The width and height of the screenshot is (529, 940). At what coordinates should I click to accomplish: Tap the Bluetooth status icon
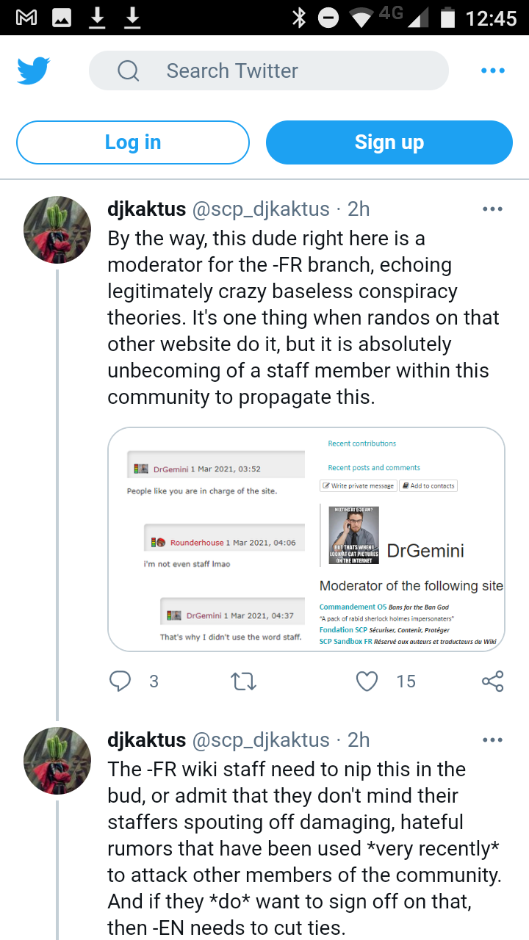tap(298, 18)
